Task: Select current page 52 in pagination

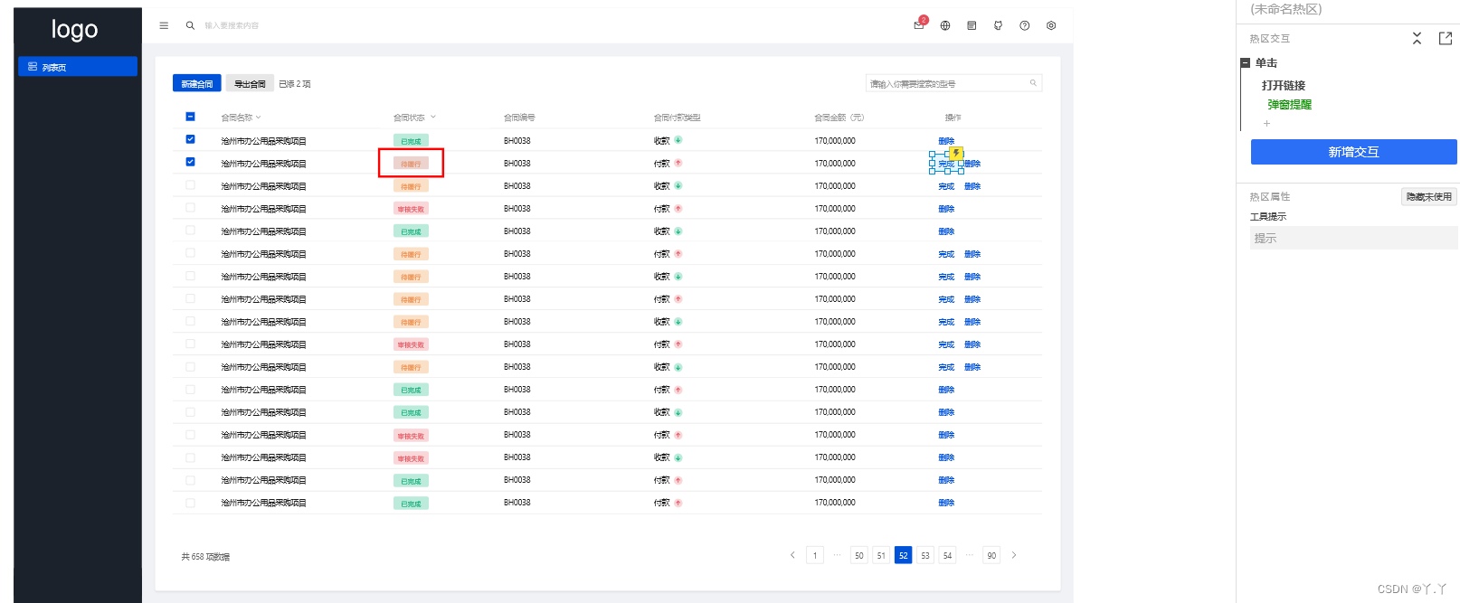Action: point(903,555)
